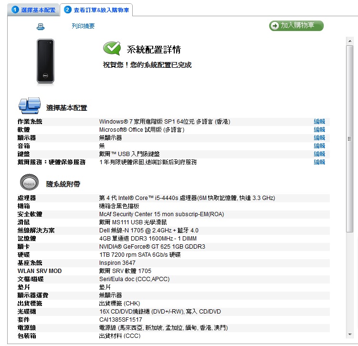The height and width of the screenshot is (346, 358).
Task: Click the 戴爾 SRV 軟體 1705 value
Action: click(x=125, y=271)
